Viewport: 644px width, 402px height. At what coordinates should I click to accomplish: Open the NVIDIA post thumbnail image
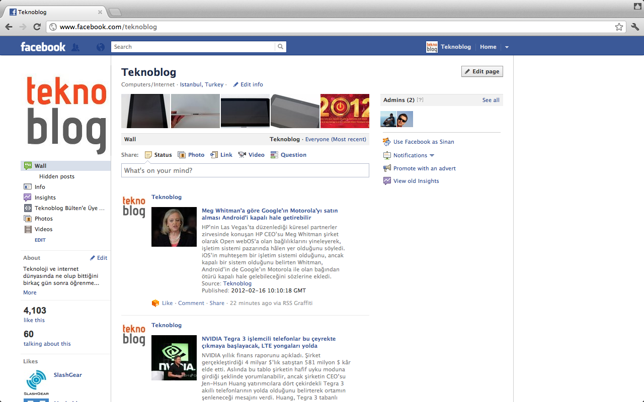(174, 358)
